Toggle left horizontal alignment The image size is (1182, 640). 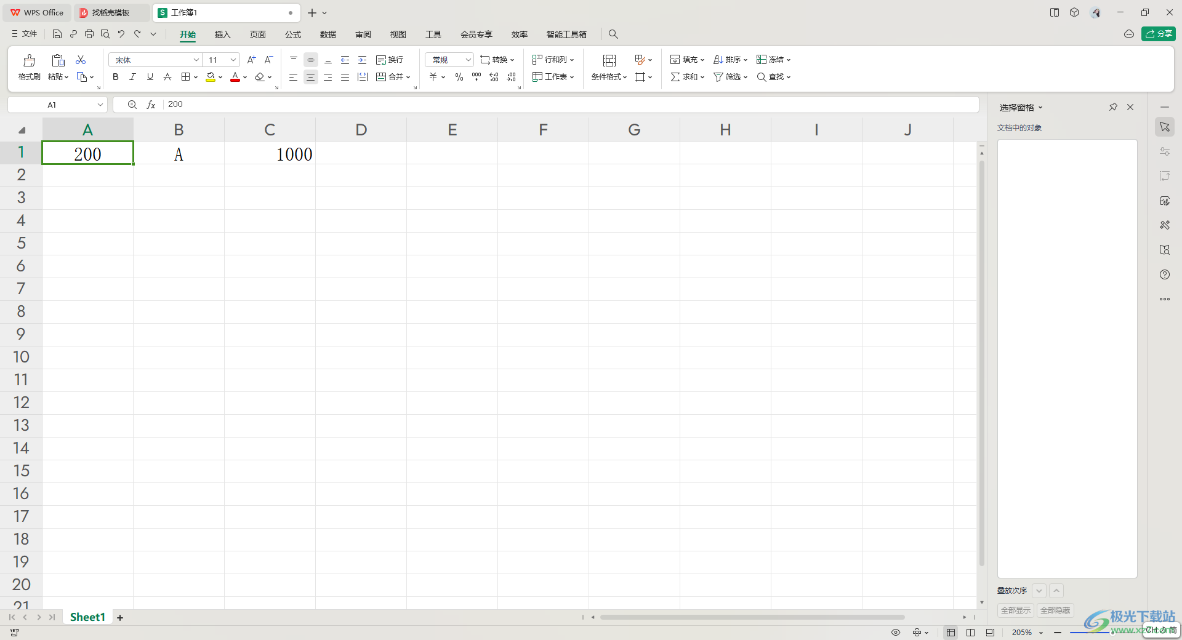294,77
